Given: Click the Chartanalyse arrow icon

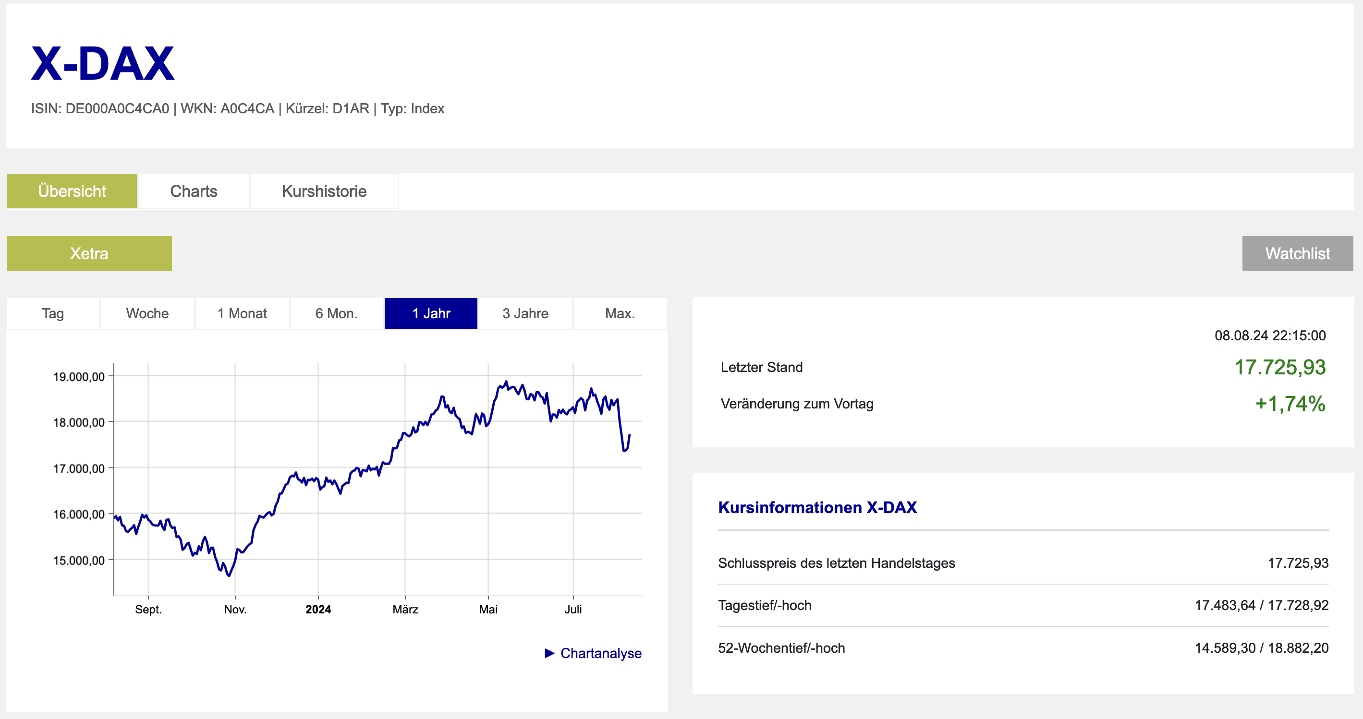Looking at the screenshot, I should coord(549,653).
